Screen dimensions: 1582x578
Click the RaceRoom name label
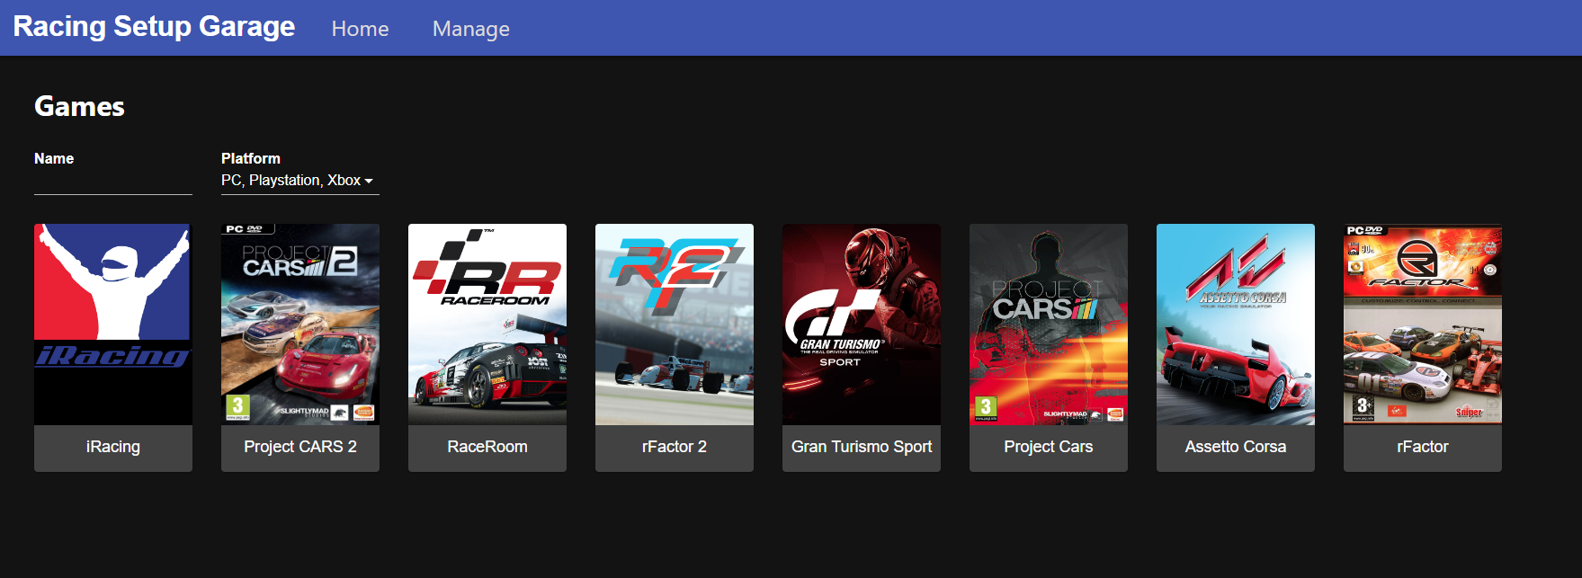click(487, 447)
